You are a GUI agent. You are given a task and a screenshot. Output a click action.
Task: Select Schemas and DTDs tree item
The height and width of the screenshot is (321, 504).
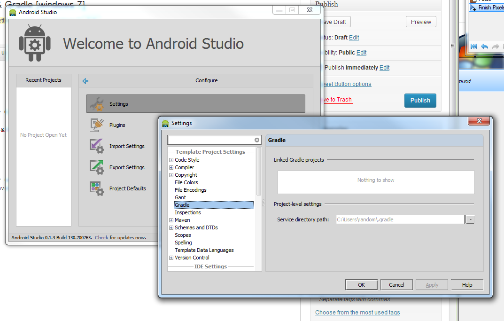pos(196,228)
